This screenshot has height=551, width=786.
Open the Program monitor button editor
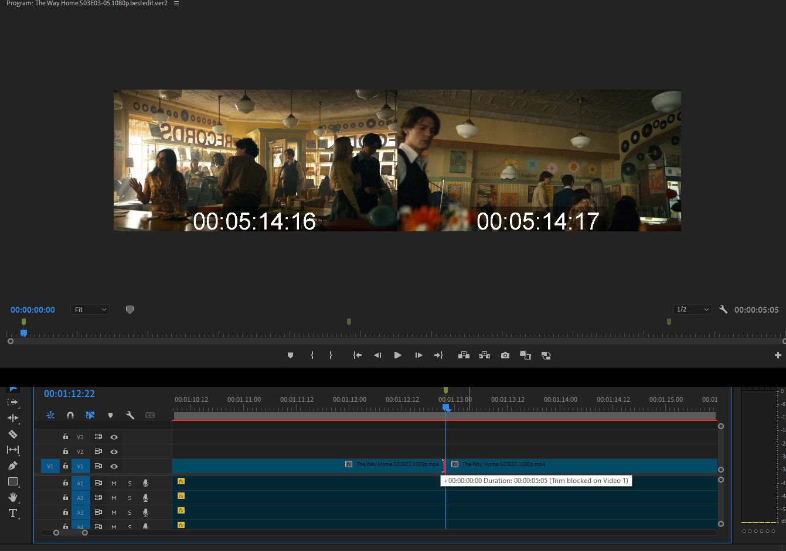click(778, 355)
